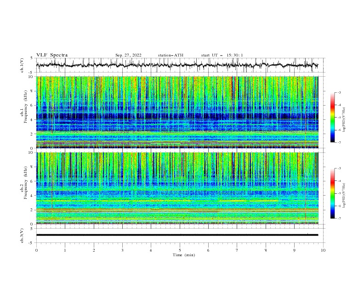Click time axis tick label "4"
This screenshot has width=364, height=281.
[151, 250]
